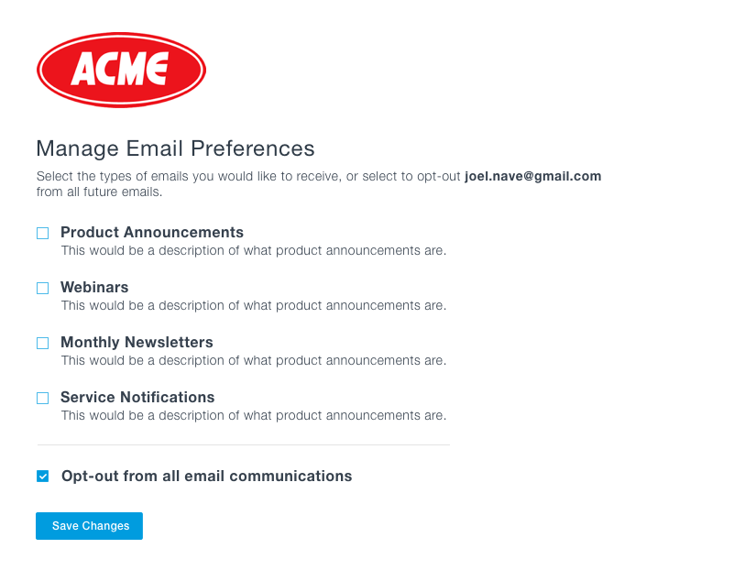The width and height of the screenshot is (734, 581).
Task: Click the Monthly Newsletters label
Action: tap(137, 342)
